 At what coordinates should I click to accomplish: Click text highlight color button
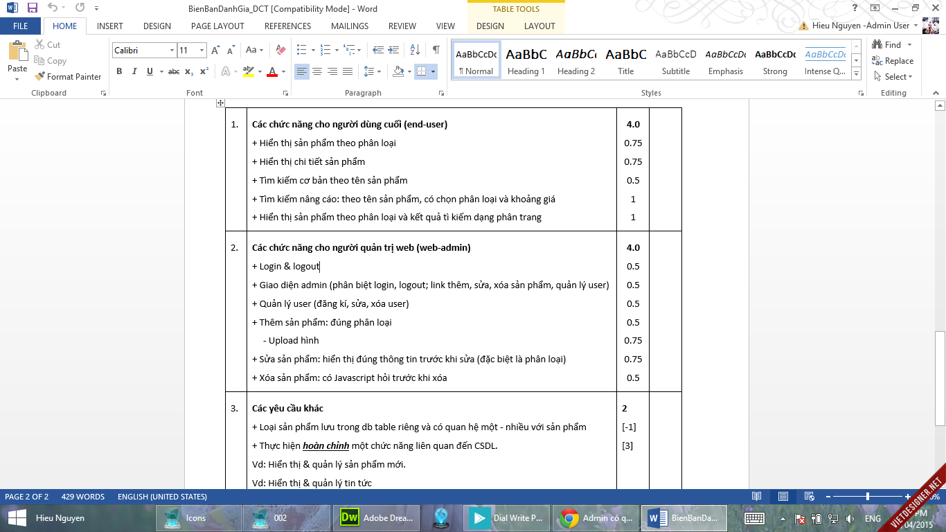click(x=248, y=71)
